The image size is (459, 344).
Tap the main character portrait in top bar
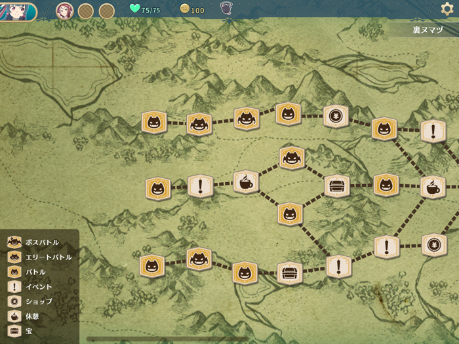pyautogui.click(x=18, y=12)
